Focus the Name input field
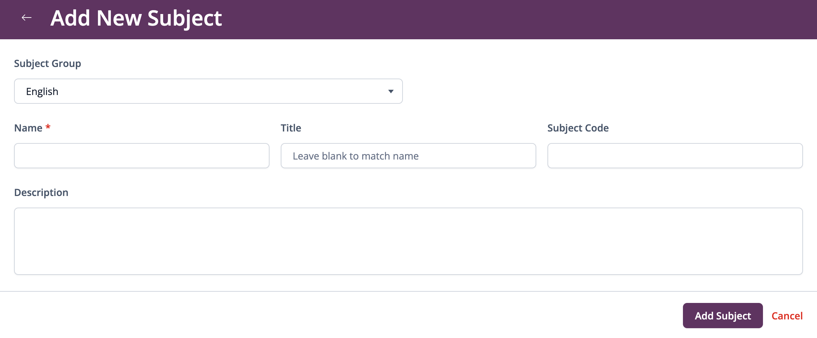The height and width of the screenshot is (338, 817). pos(142,156)
